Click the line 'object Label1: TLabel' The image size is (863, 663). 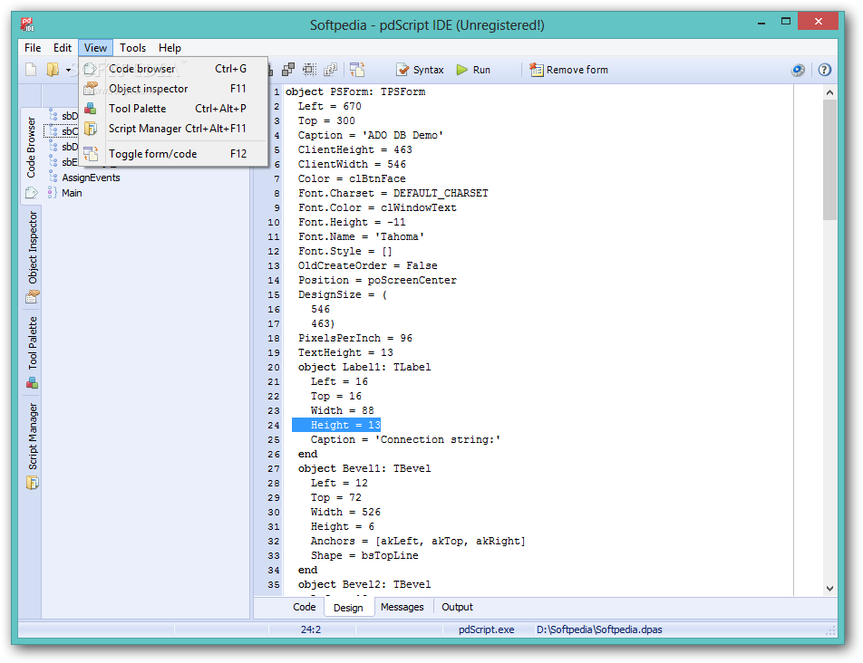(364, 367)
